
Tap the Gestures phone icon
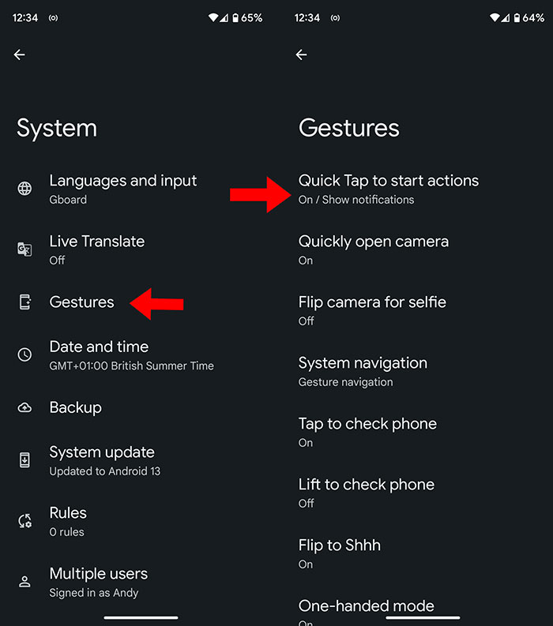click(x=24, y=302)
